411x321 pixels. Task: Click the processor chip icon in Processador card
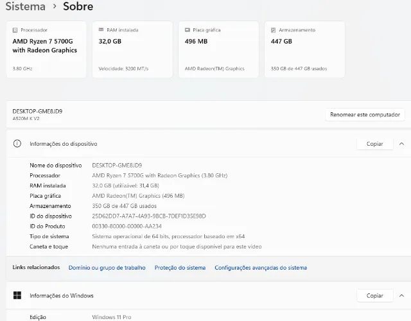click(x=15, y=30)
